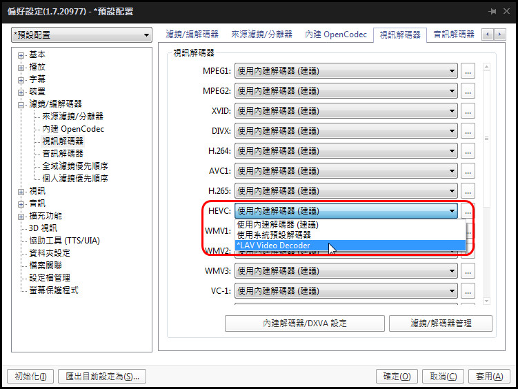Click 套用(A) apply button
518x389 pixels.
(489, 377)
